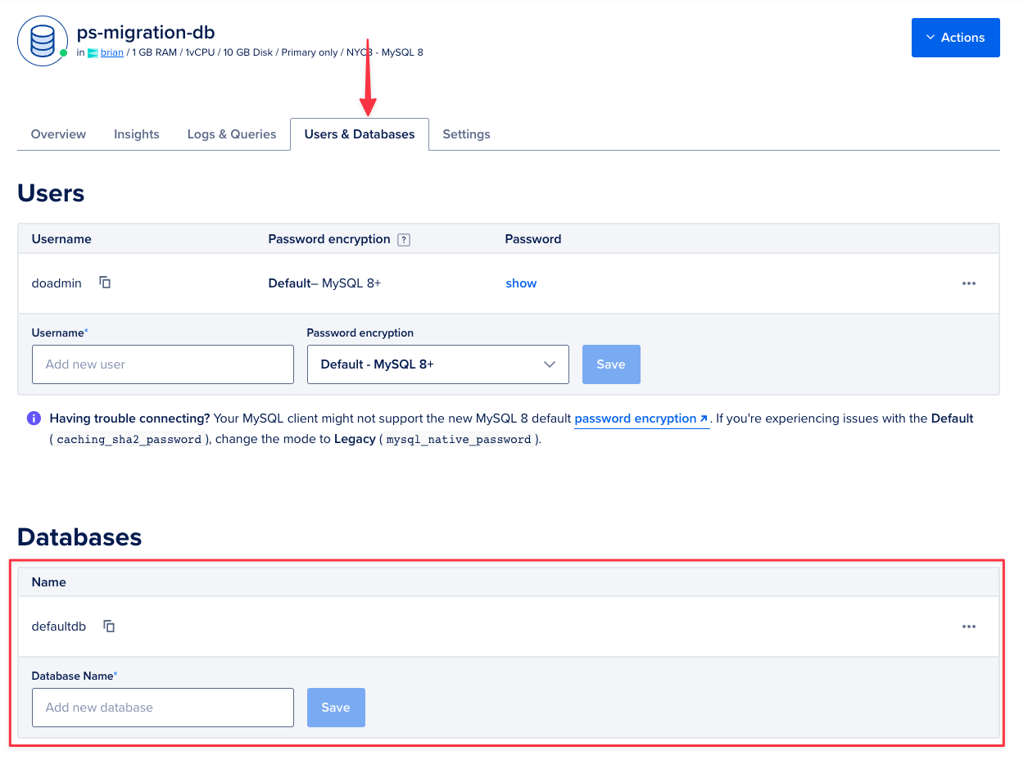This screenshot has height=769, width=1028.
Task: Open the brian project link
Action: 112,52
